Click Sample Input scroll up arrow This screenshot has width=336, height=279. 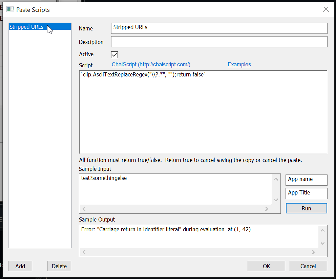click(276, 179)
